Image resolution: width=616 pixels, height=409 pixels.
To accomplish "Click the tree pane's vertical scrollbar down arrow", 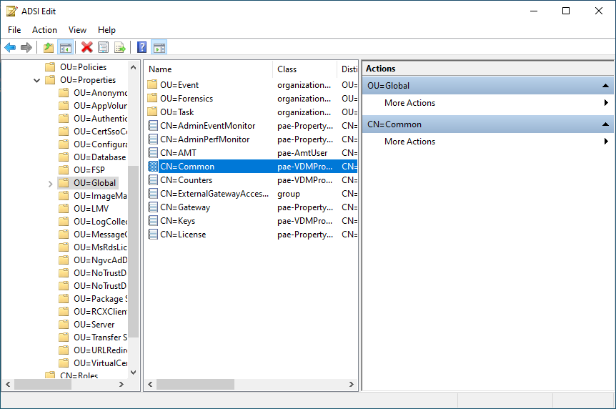I will coord(134,372).
